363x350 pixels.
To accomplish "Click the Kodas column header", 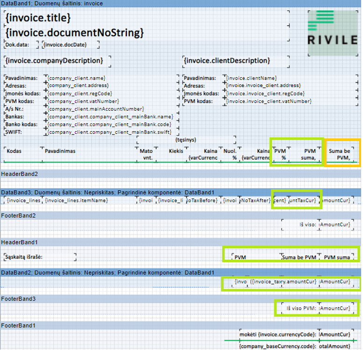I will pos(15,151).
